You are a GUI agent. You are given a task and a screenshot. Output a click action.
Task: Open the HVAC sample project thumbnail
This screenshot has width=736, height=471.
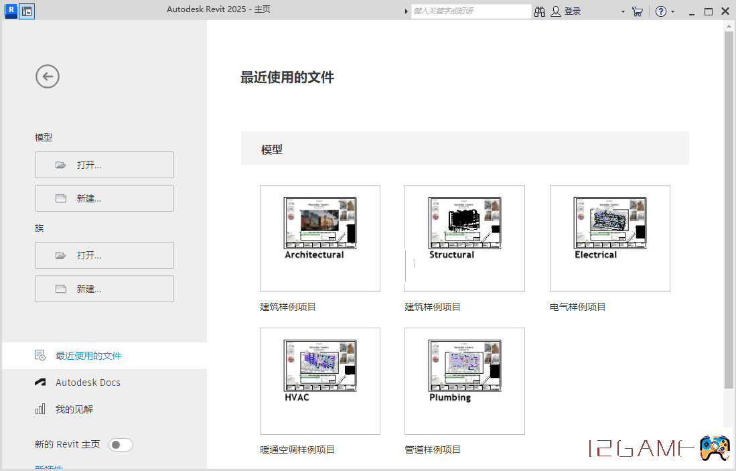click(320, 381)
